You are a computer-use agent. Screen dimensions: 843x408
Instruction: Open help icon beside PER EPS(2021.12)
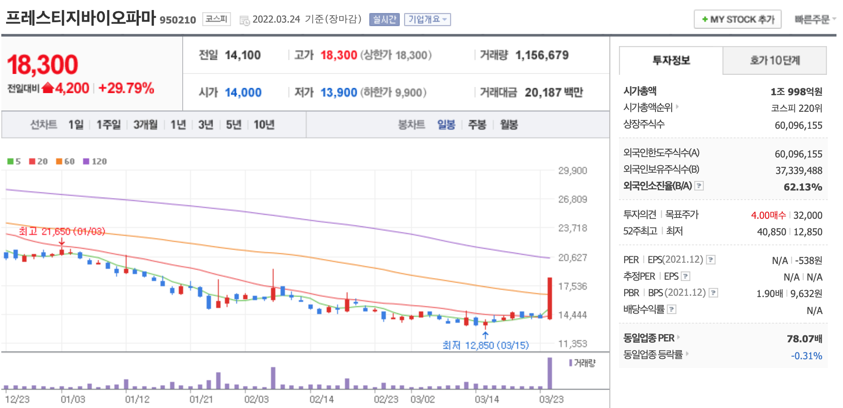tap(711, 260)
